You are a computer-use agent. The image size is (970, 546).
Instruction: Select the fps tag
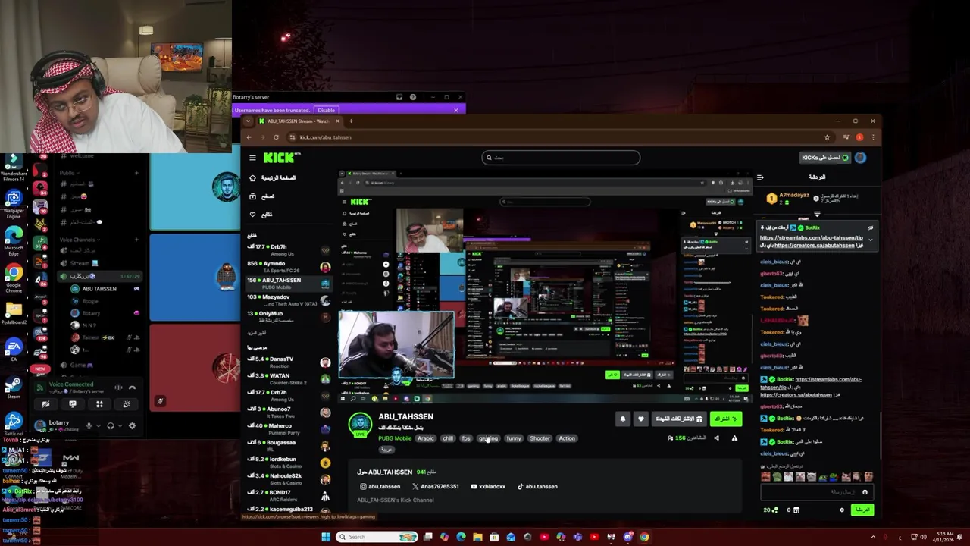[466, 438]
